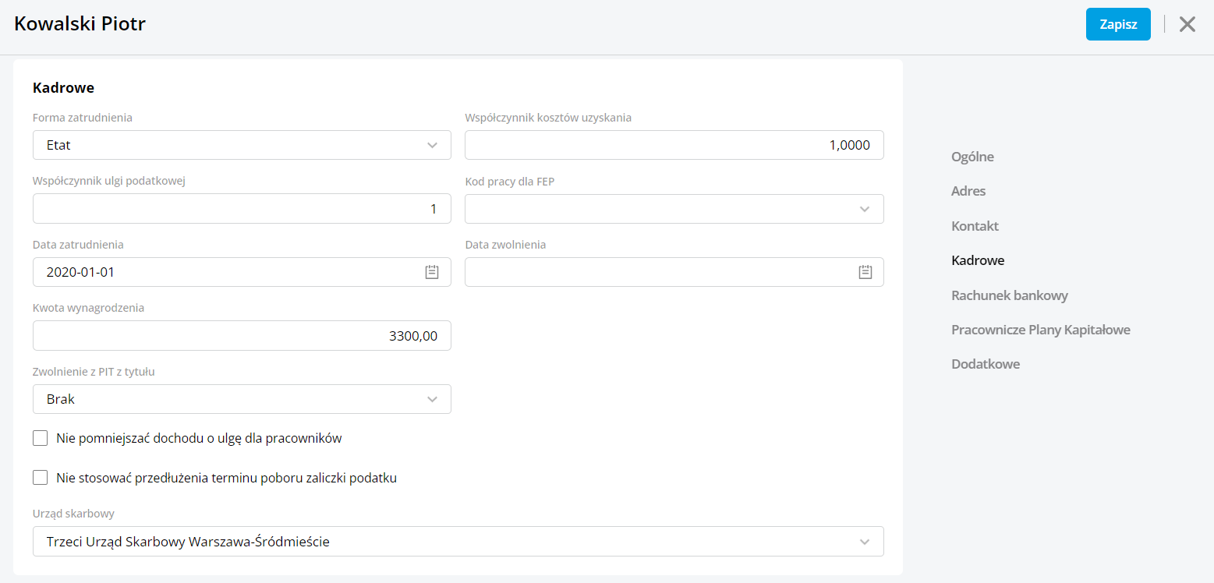
Task: Click the Zapisz button to save
Action: coord(1117,24)
